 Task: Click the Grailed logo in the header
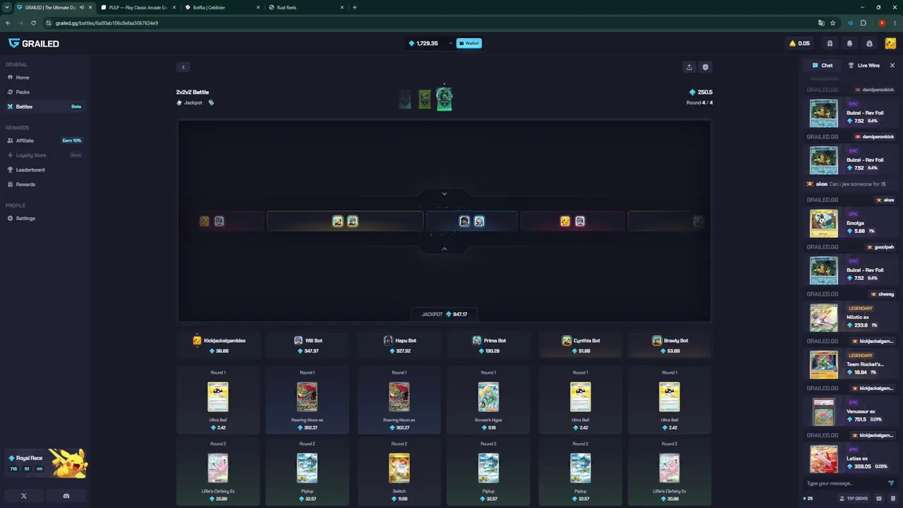coord(33,44)
